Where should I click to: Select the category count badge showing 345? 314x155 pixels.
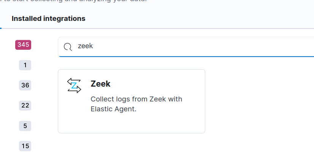(23, 45)
